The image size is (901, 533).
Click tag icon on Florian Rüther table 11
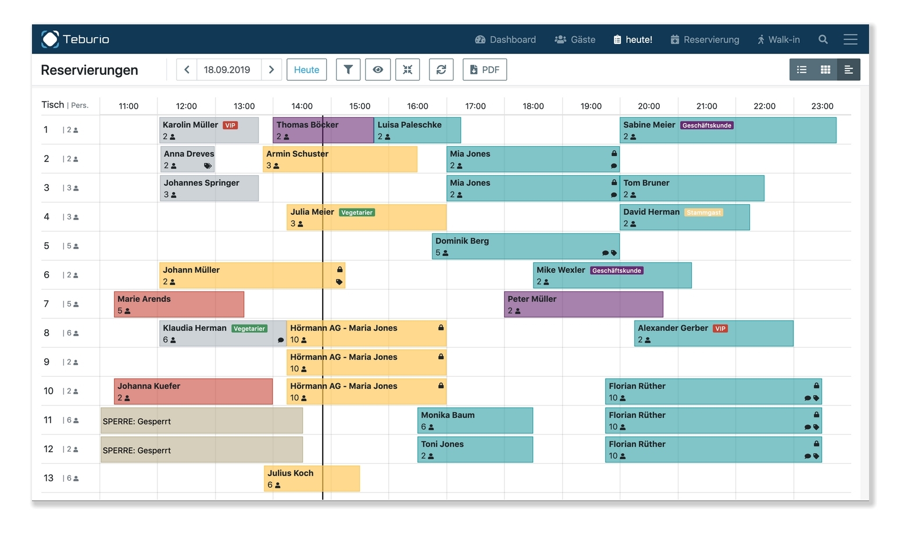click(x=816, y=427)
